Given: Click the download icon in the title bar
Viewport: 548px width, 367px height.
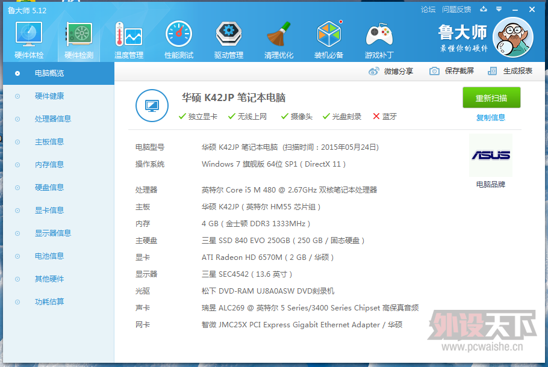Looking at the screenshot, I should 484,10.
